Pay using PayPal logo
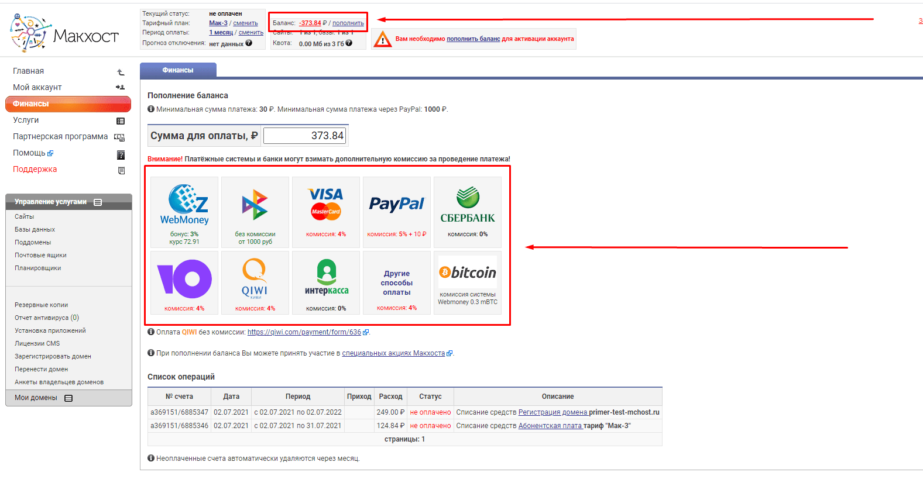Viewport: 923px width, 486px height. 396,204
